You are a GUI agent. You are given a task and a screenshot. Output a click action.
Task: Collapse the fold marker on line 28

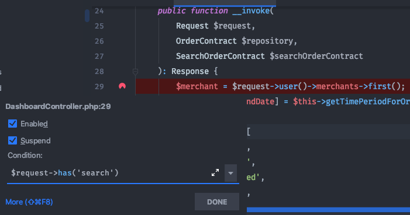135,72
